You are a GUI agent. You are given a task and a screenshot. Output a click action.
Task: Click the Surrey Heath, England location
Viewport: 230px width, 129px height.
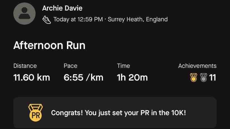pos(138,19)
